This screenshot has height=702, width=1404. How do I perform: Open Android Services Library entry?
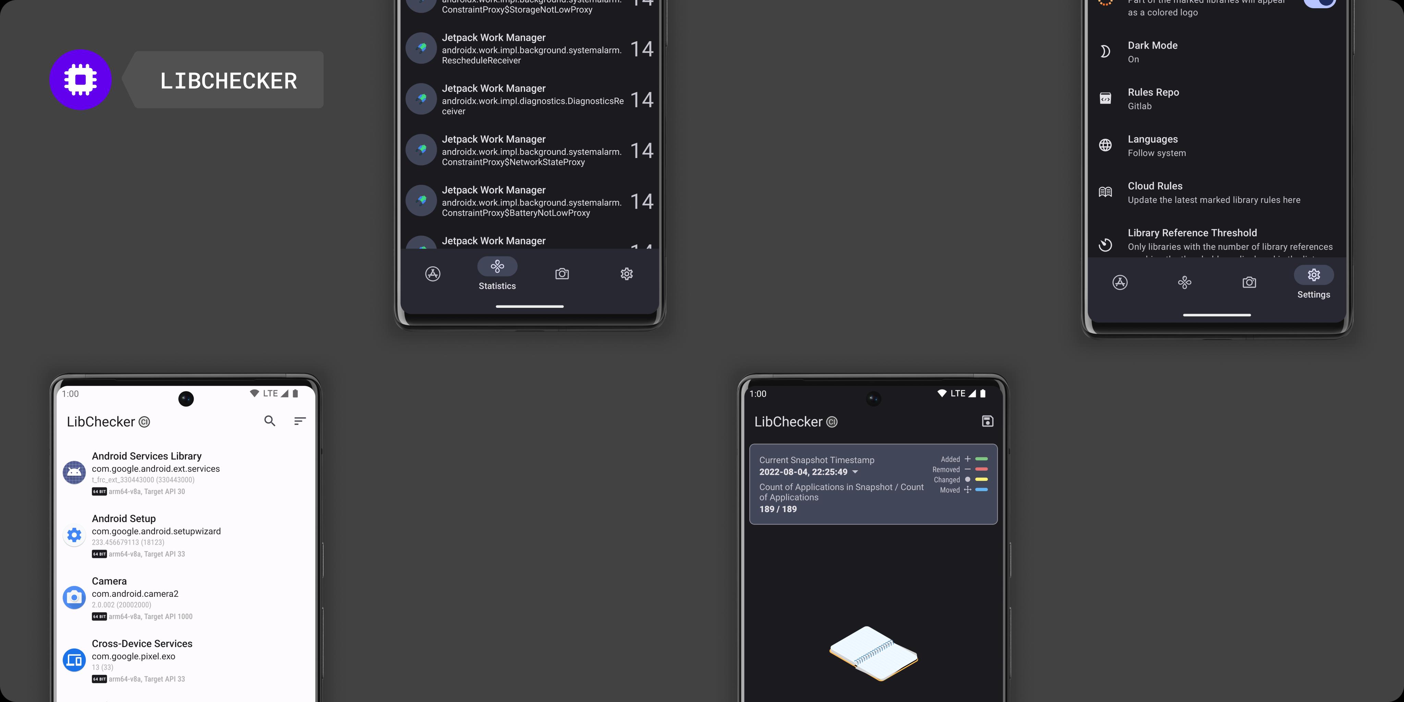pos(184,472)
